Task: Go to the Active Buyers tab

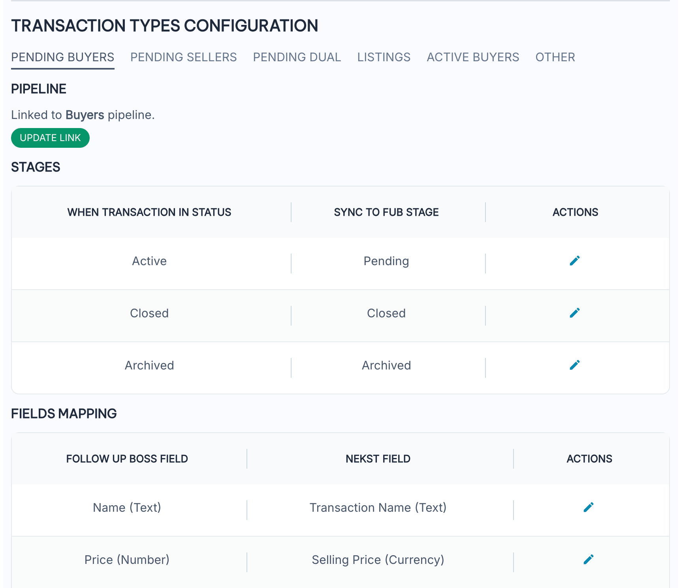Action: point(473,57)
